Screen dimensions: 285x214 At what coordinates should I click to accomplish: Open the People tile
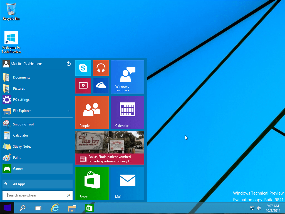(x=92, y=112)
